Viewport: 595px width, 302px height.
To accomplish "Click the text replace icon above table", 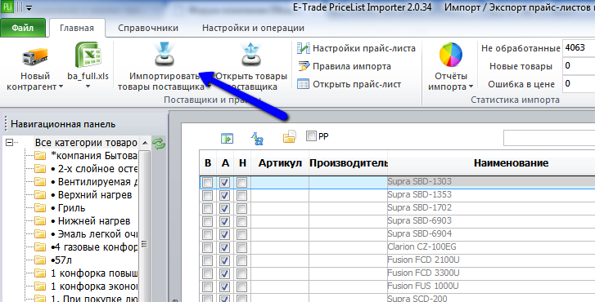I will [257, 139].
